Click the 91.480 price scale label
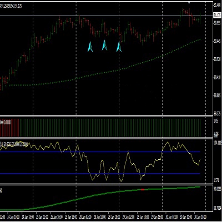 click(x=217, y=5)
